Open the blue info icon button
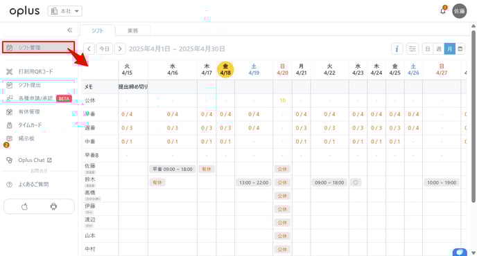Image resolution: width=477 pixels, height=256 pixels. pyautogui.click(x=397, y=48)
